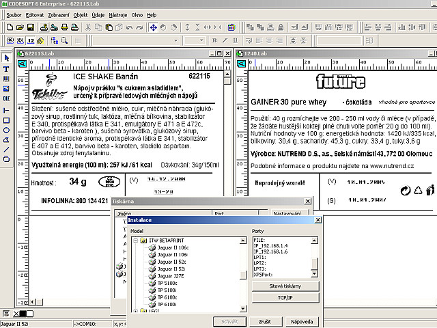Screen dimensions: 437x328
Task: Click the yellow Print toolbar icon
Action: 65,27
